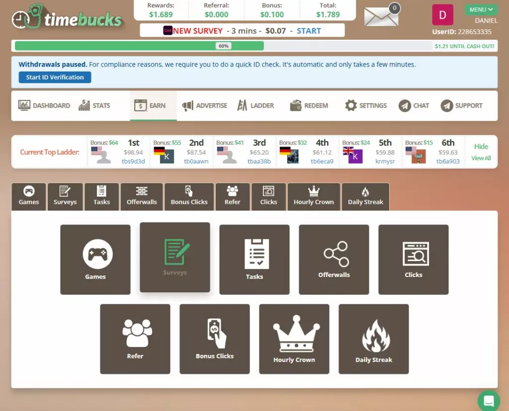Open the Support nav item
The image size is (509, 411).
coord(461,105)
